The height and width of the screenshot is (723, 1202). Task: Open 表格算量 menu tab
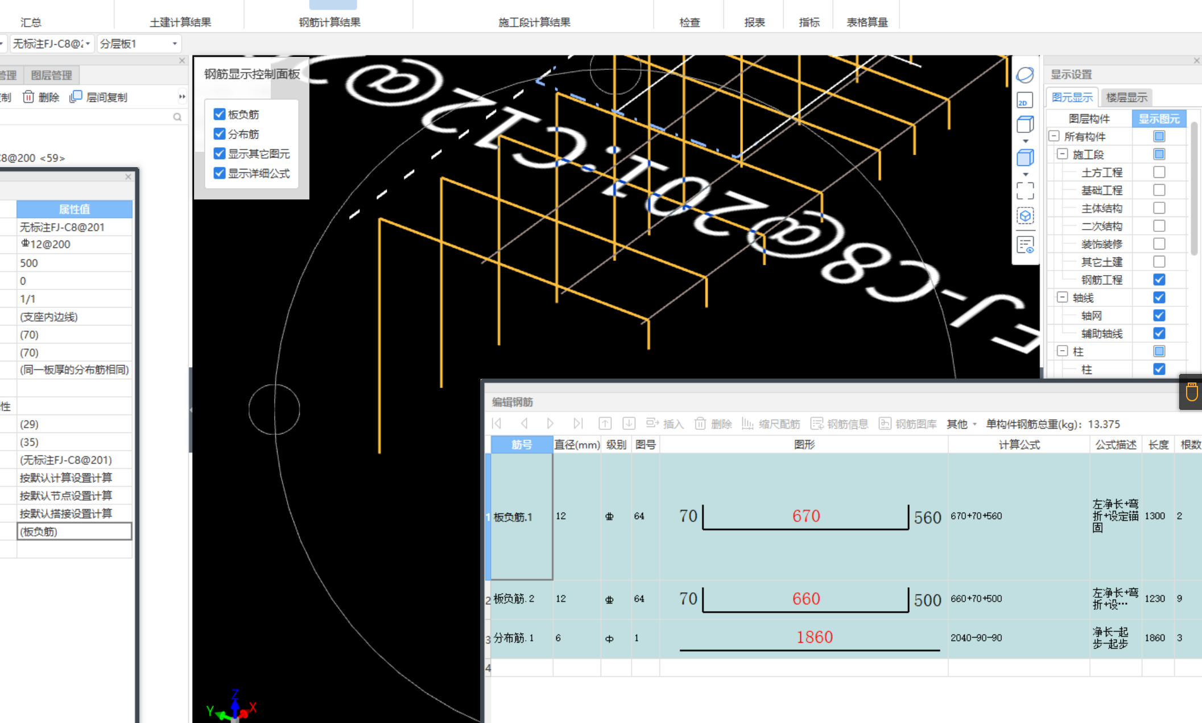(867, 22)
